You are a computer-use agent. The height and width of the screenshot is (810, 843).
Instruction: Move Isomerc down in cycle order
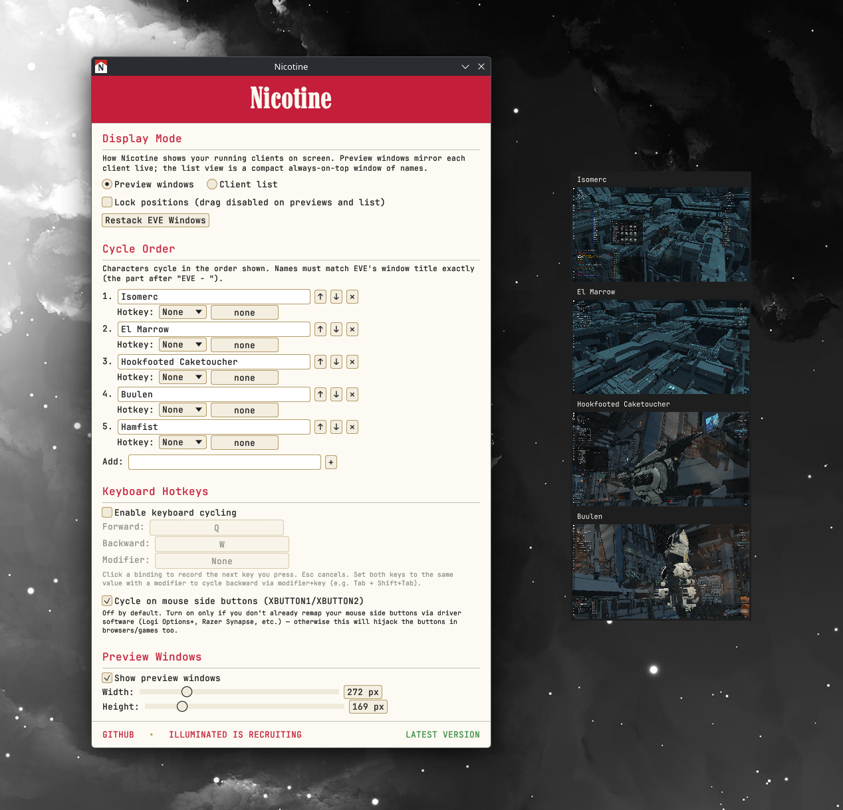(x=336, y=296)
